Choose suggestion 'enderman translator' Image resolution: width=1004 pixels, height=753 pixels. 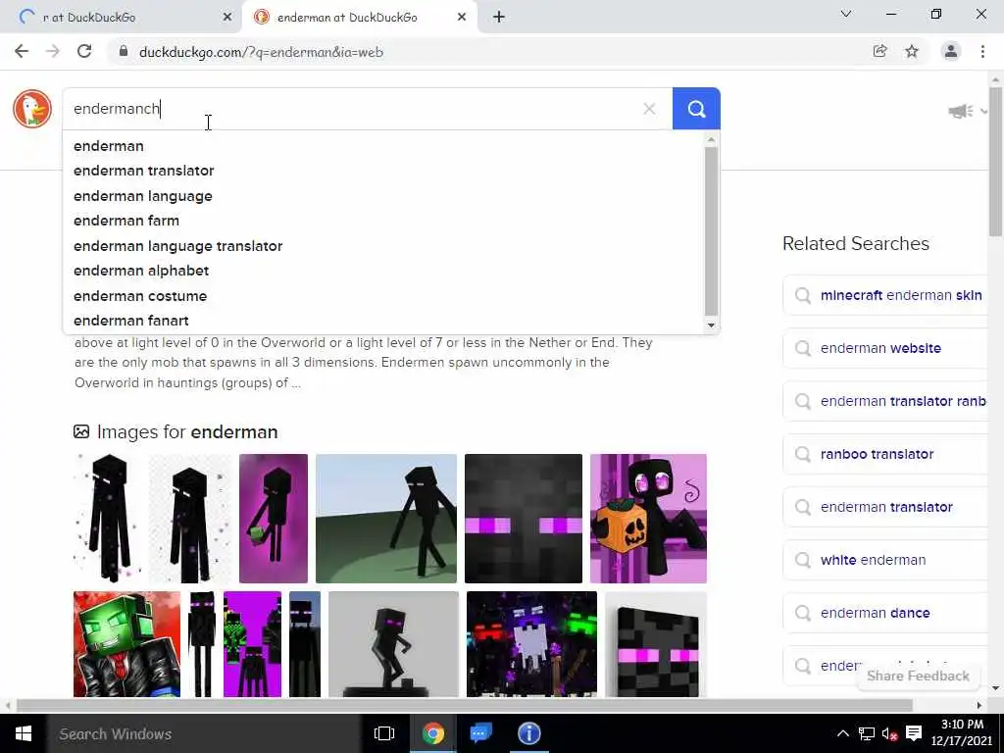point(384,171)
